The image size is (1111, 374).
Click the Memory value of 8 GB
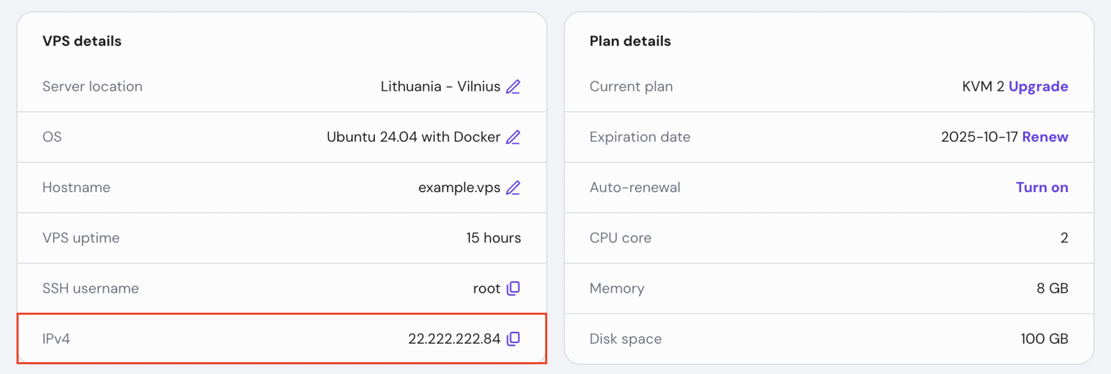pos(1053,288)
